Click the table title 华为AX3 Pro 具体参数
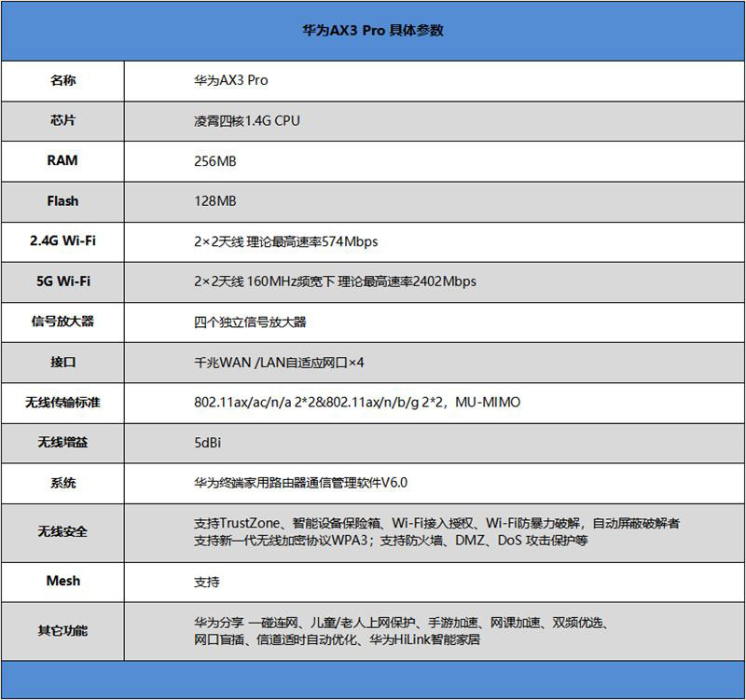 [373, 31]
